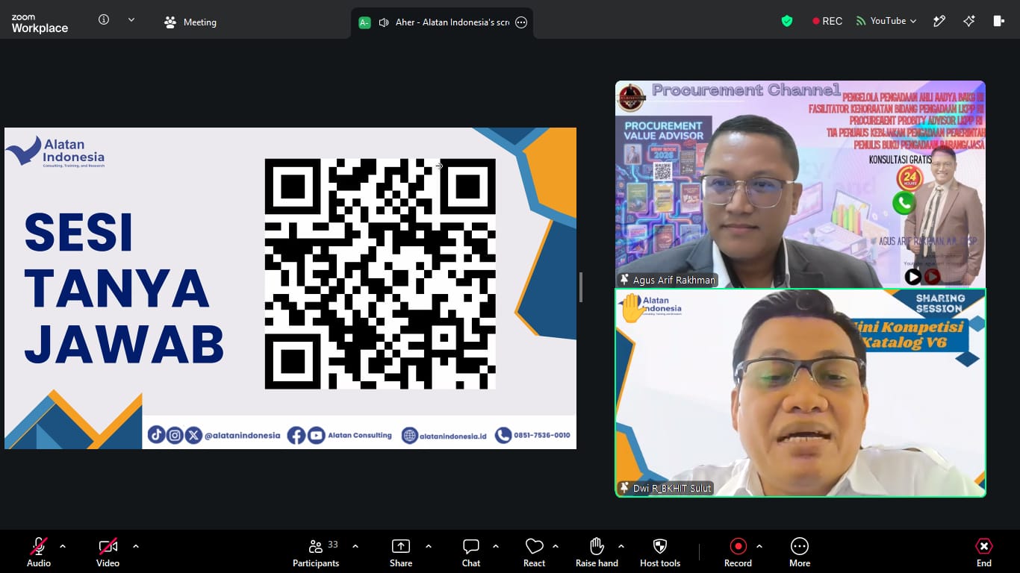
Task: Open the More options menu
Action: coord(800,552)
